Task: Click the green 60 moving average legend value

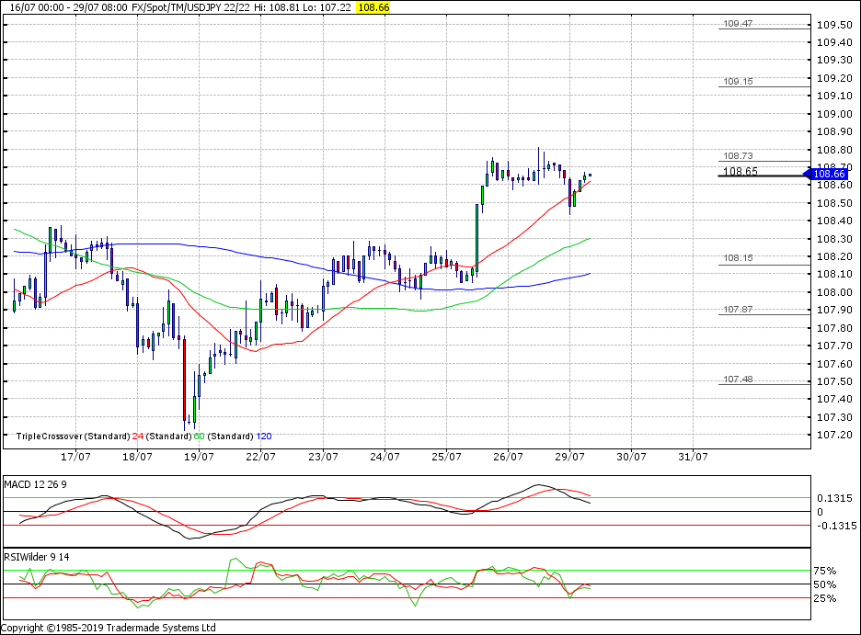Action: pos(198,436)
